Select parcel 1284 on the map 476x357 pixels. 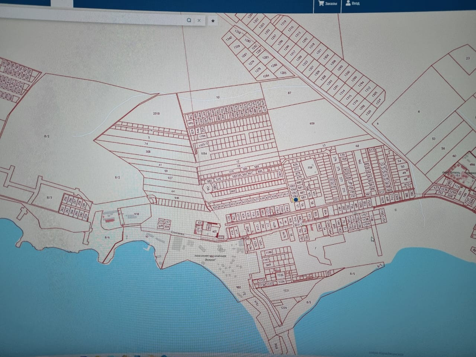tap(266, 76)
